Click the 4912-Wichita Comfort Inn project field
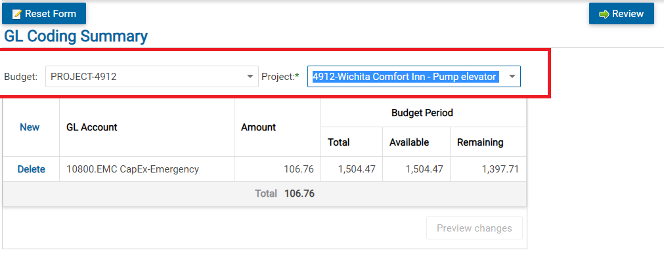Screen dimensions: 664x265 (x=404, y=77)
